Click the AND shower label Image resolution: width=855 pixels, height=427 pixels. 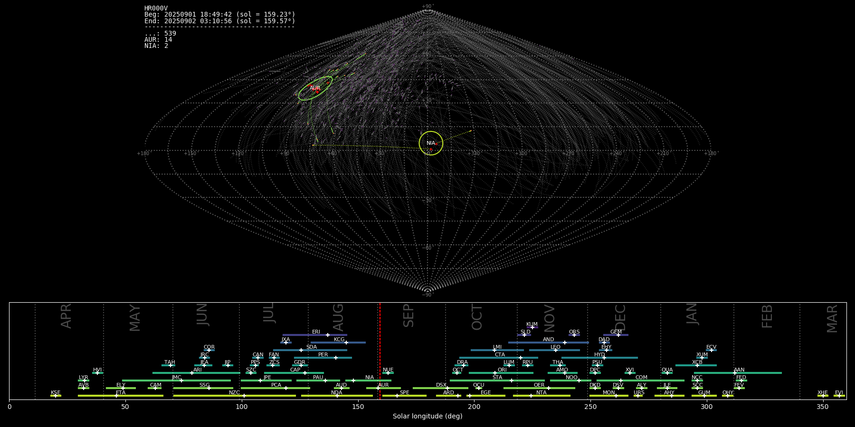point(548,340)
